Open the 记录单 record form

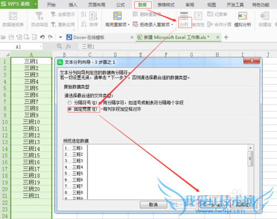[x=217, y=14]
